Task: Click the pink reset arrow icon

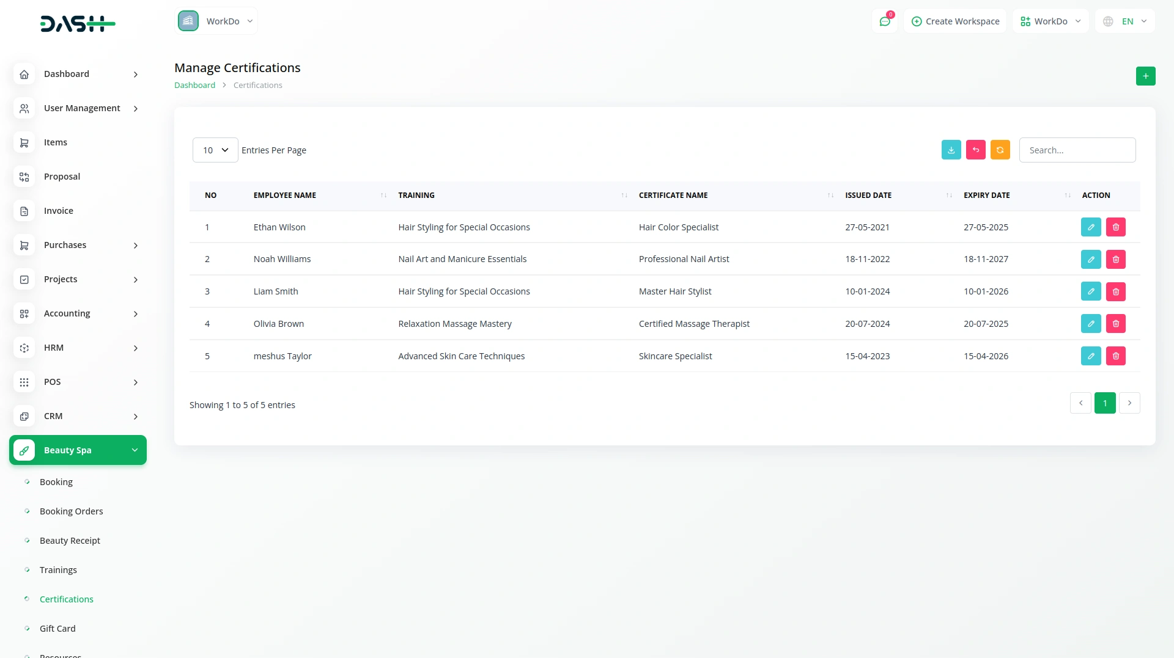Action: pyautogui.click(x=975, y=150)
